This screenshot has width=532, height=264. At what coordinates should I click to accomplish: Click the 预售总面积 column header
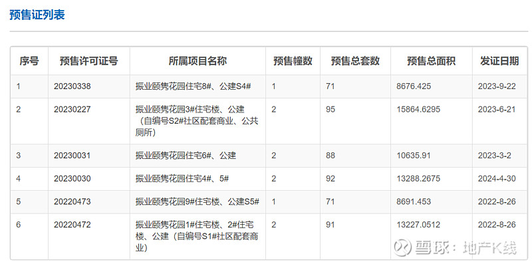431,61
